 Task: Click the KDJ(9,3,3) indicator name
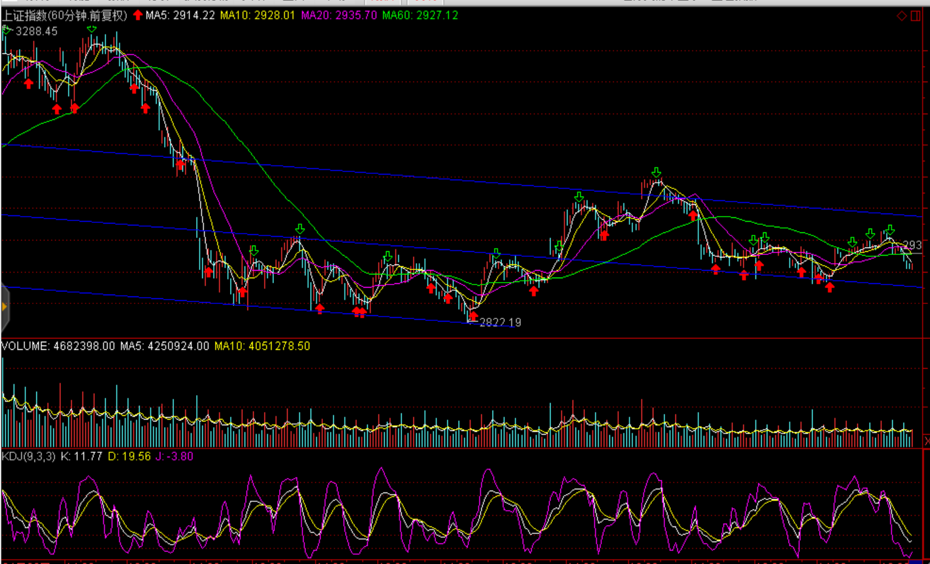click(28, 457)
